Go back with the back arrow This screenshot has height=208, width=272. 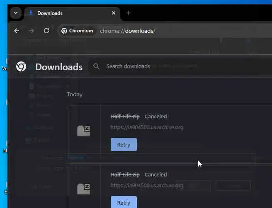click(x=17, y=31)
